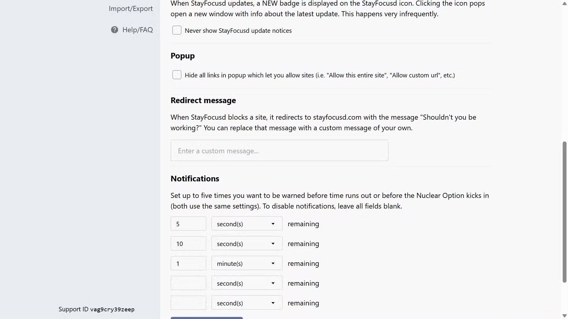Click the scroll down arrow

[x=564, y=315]
